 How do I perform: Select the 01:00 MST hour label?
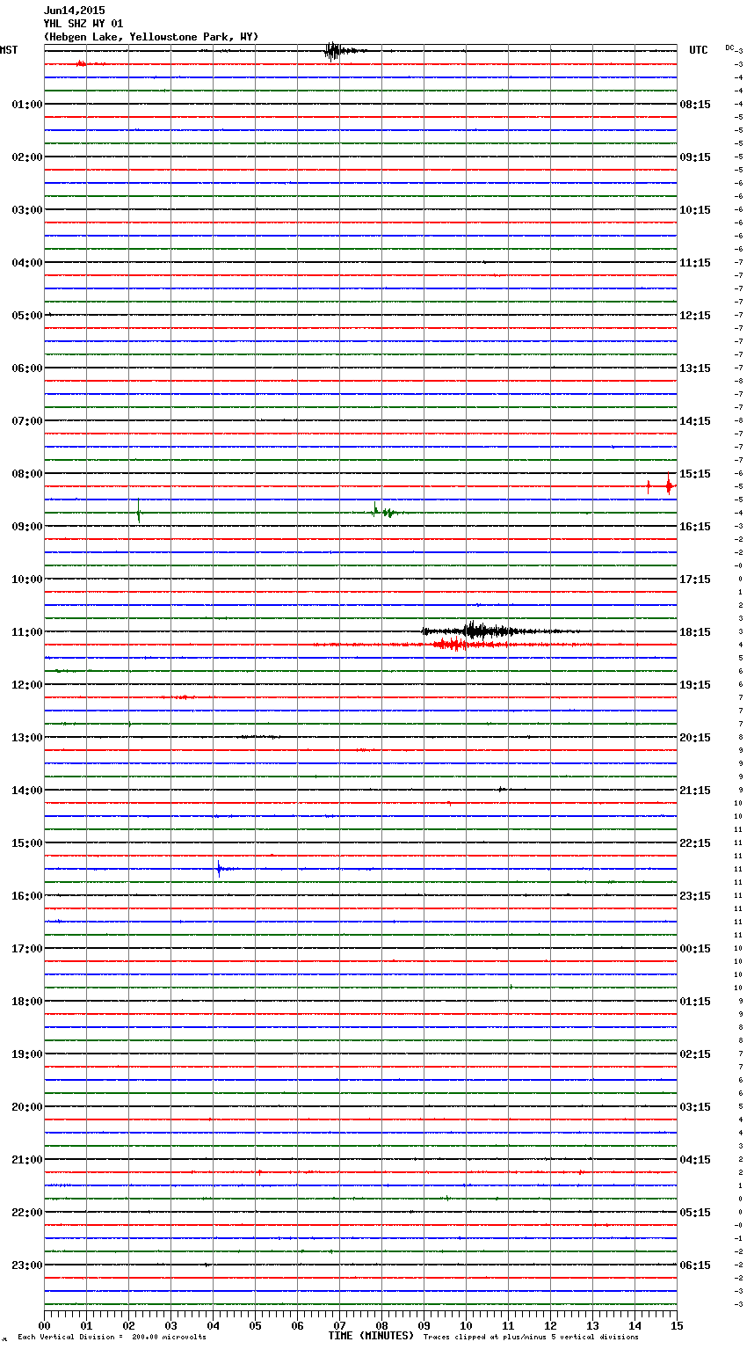pyautogui.click(x=27, y=105)
